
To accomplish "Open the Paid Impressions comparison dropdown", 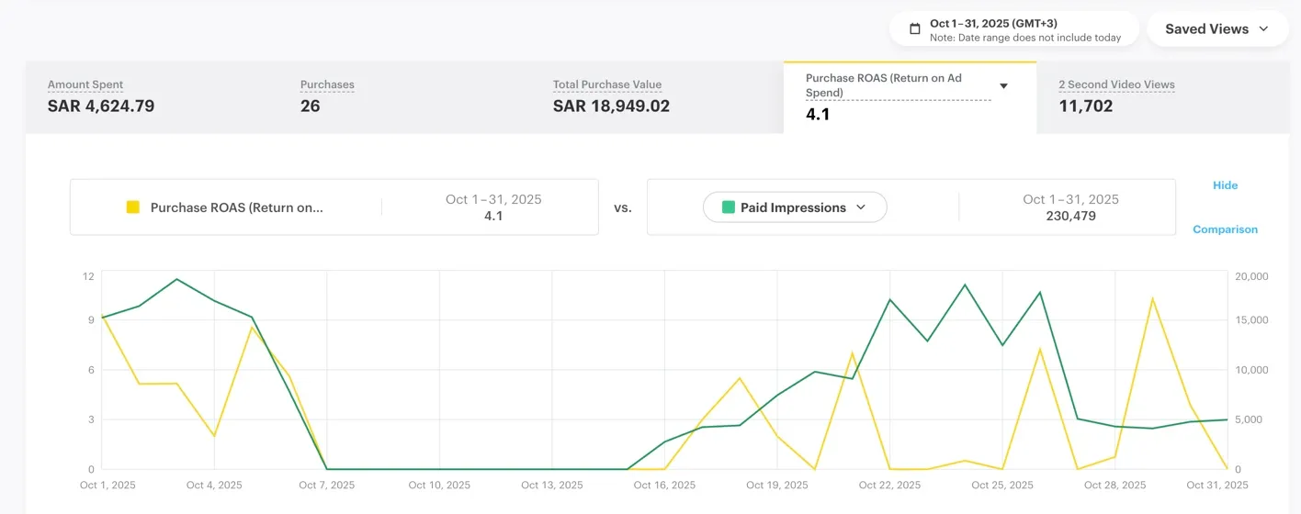I will click(x=795, y=207).
